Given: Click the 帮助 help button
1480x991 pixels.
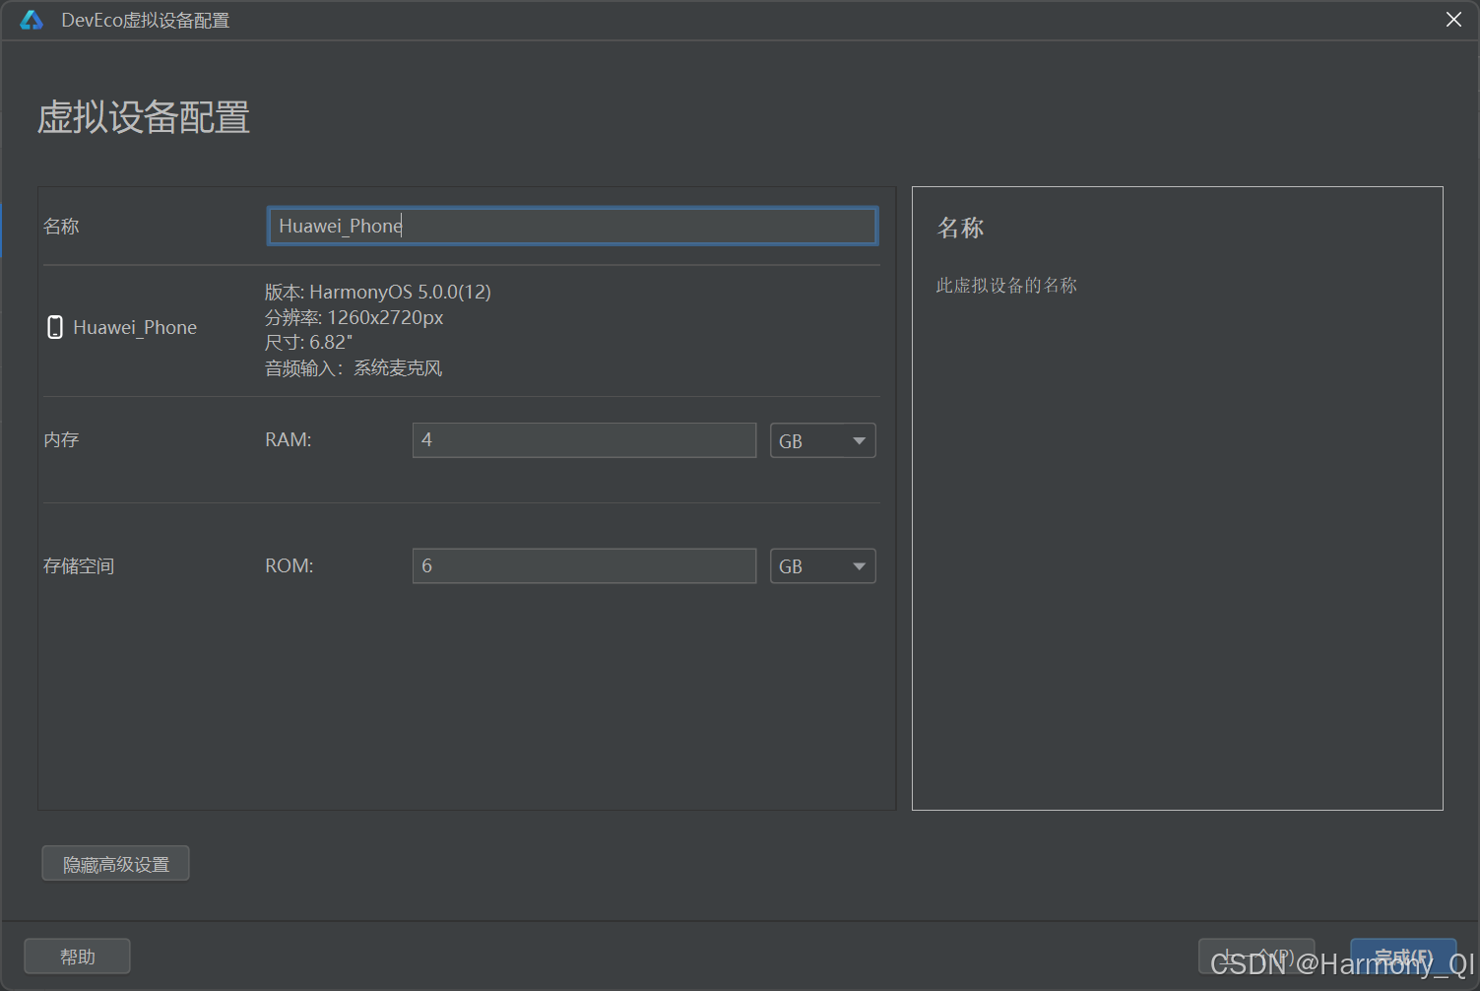Looking at the screenshot, I should (78, 957).
